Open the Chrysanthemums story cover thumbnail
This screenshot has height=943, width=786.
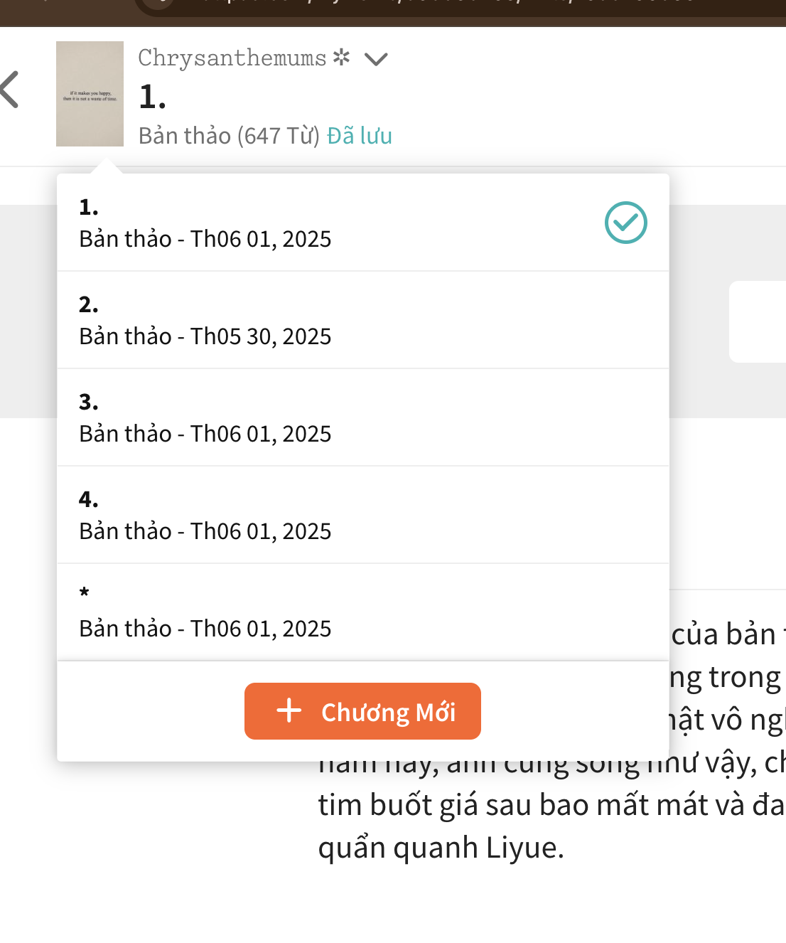[x=90, y=94]
